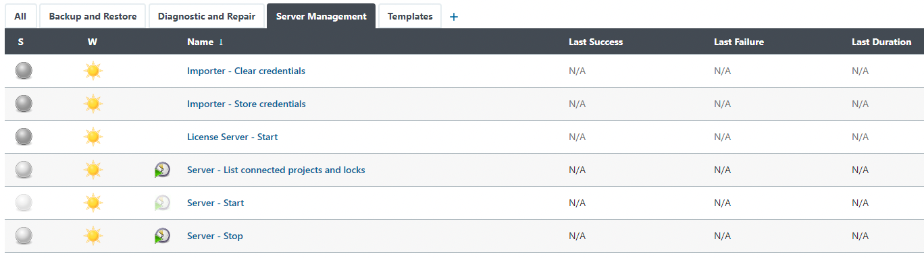The width and height of the screenshot is (924, 258).
Task: Click status ball icon for License Server - Start
Action: point(24,137)
